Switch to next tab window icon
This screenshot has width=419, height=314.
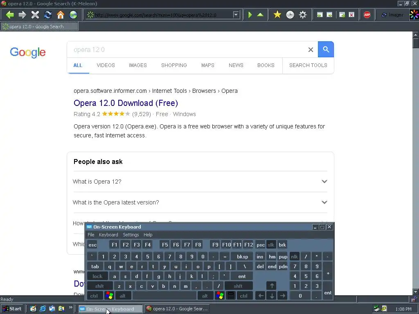[x=329, y=15]
